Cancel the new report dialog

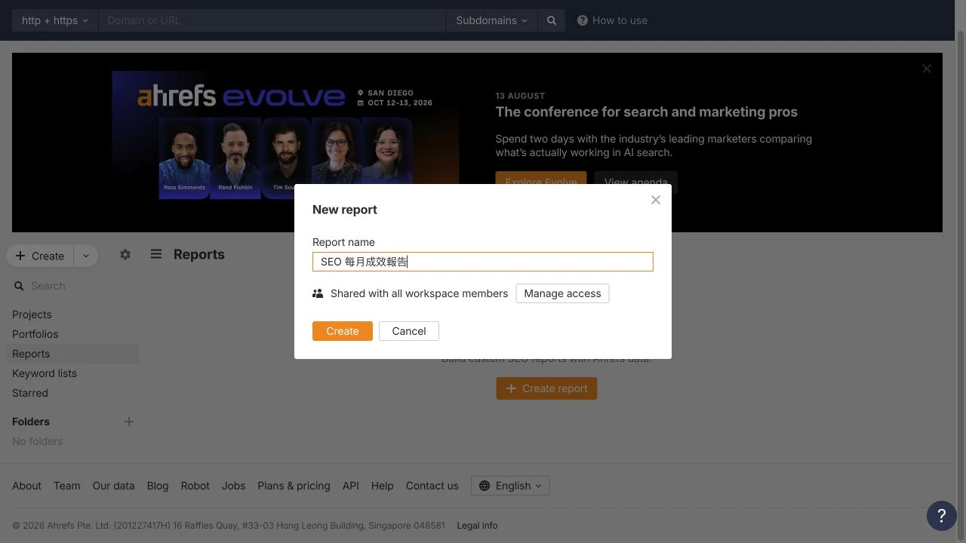coord(409,331)
